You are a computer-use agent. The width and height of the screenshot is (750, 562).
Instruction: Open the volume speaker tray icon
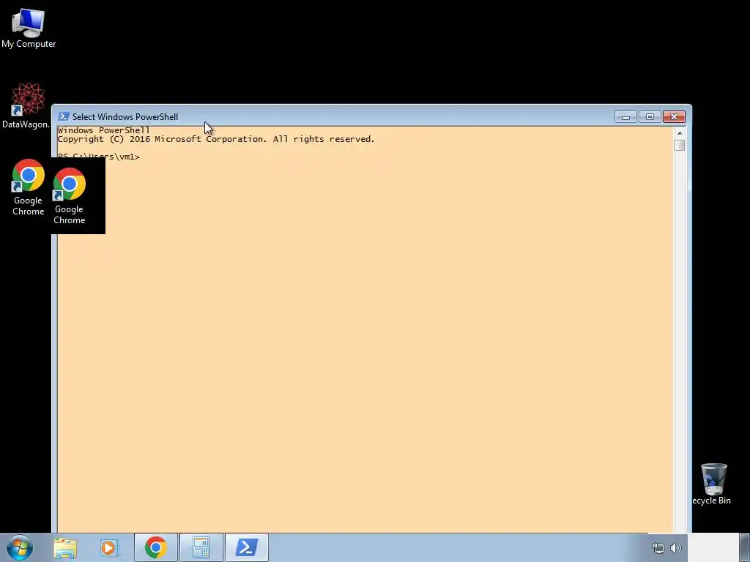pyautogui.click(x=676, y=548)
